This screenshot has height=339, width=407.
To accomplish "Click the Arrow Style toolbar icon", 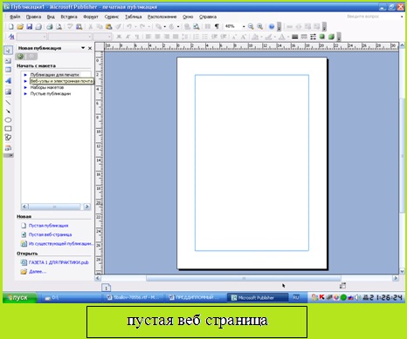I will pyautogui.click(x=313, y=37).
